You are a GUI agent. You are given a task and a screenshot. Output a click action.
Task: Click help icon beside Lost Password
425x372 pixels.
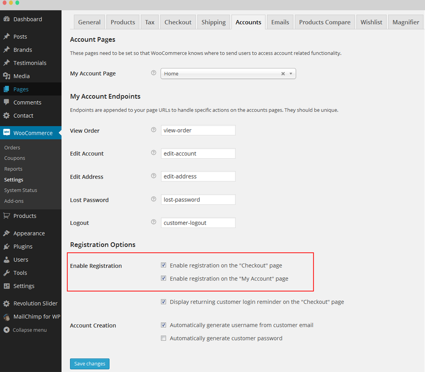pyautogui.click(x=153, y=199)
